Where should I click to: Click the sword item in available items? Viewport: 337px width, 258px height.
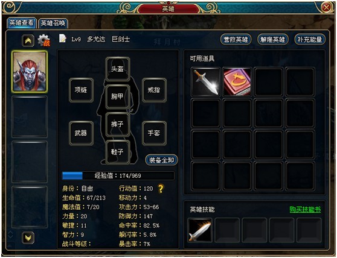click(x=206, y=82)
